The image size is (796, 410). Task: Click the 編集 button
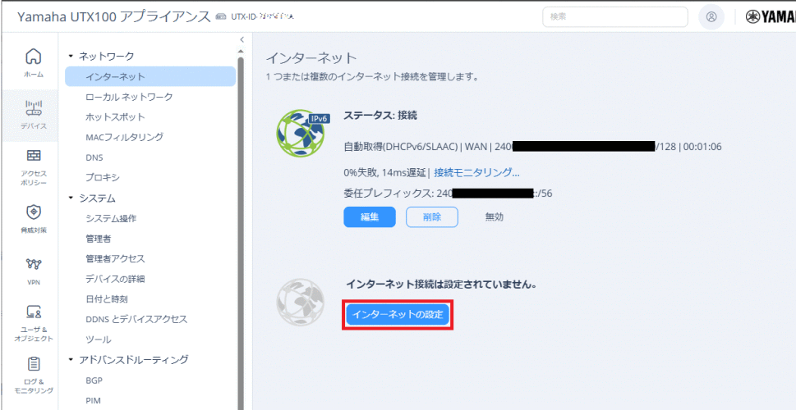370,217
